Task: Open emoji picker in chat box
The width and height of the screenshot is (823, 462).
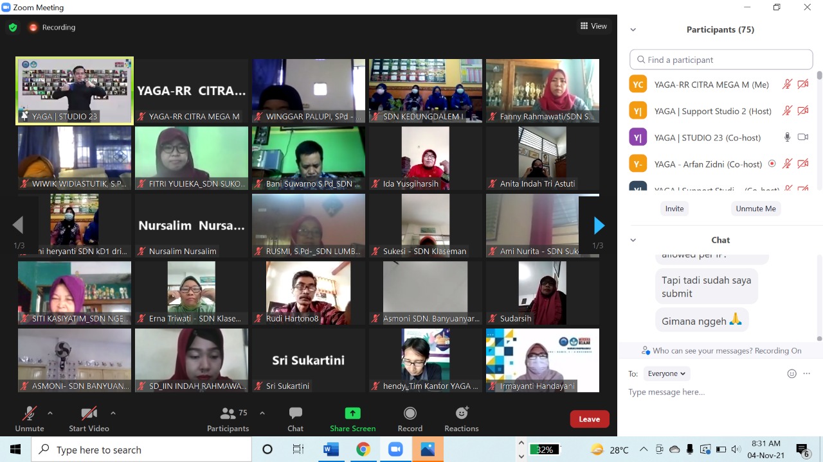Action: (x=792, y=373)
